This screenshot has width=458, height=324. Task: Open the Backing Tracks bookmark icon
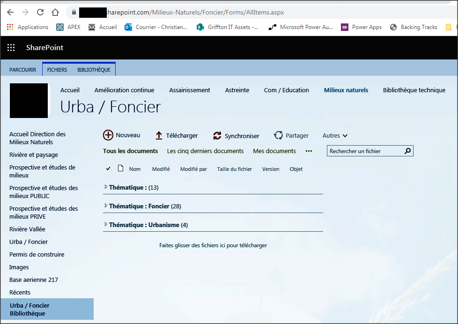pyautogui.click(x=393, y=27)
